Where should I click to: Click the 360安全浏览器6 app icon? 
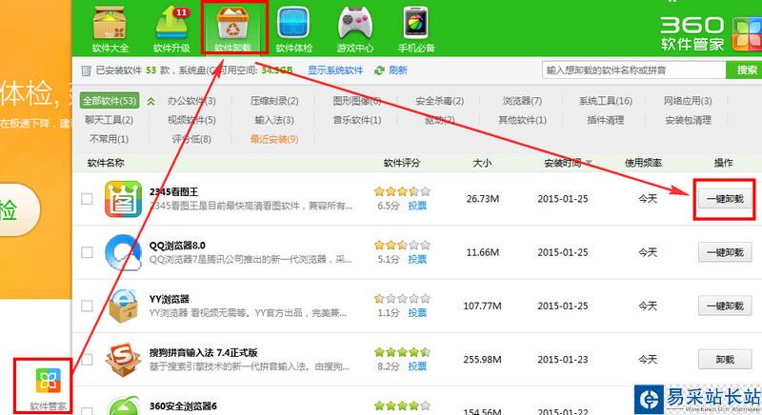pos(124,405)
